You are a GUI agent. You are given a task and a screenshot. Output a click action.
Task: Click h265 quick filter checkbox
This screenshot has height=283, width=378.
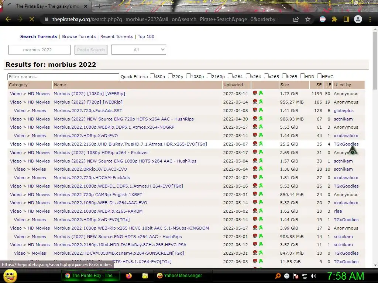pos(284,76)
